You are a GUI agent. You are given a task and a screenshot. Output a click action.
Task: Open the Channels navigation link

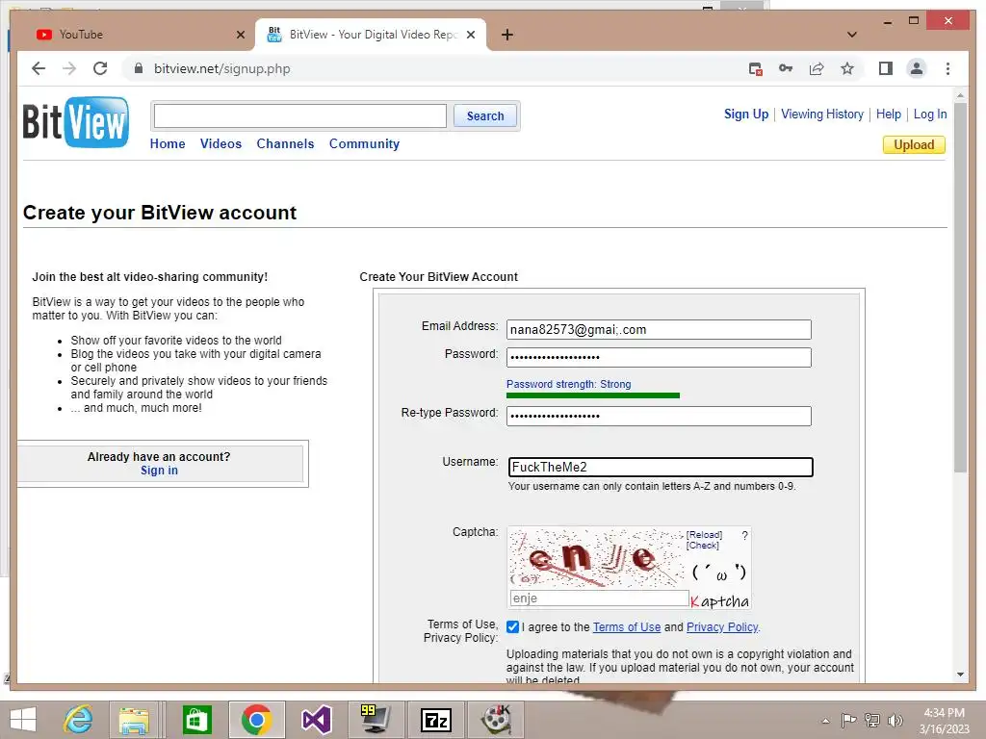coord(285,144)
